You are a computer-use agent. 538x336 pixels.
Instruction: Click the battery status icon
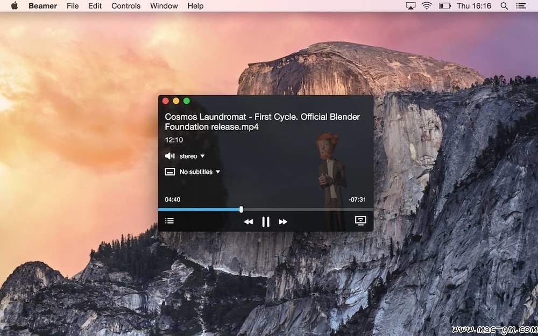pos(445,6)
